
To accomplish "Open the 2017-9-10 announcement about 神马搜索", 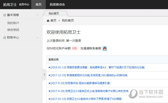I will click(x=80, y=83).
